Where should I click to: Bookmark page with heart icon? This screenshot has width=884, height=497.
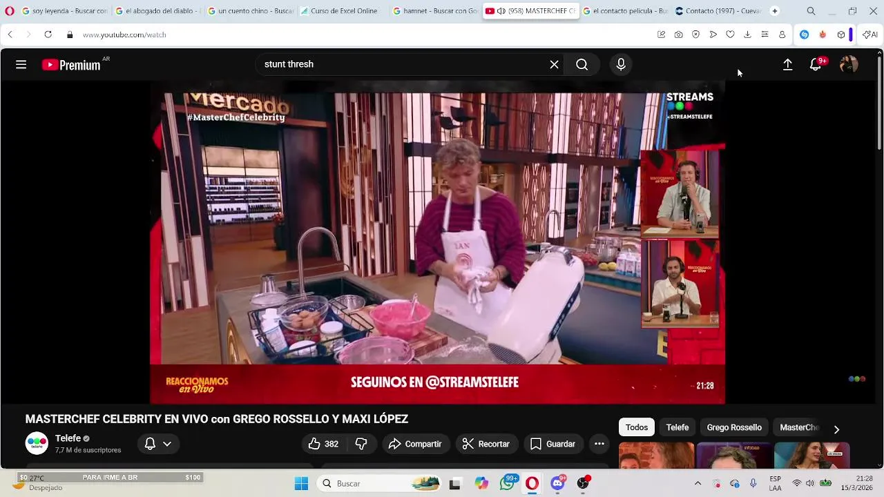730,35
